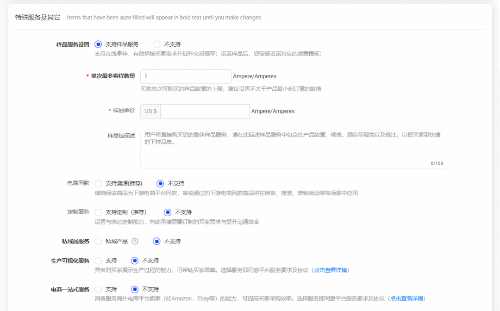Screen dimensions: 500x311
Task: Choose 不支持 for 样品服务设置
Action: [x=157, y=44]
